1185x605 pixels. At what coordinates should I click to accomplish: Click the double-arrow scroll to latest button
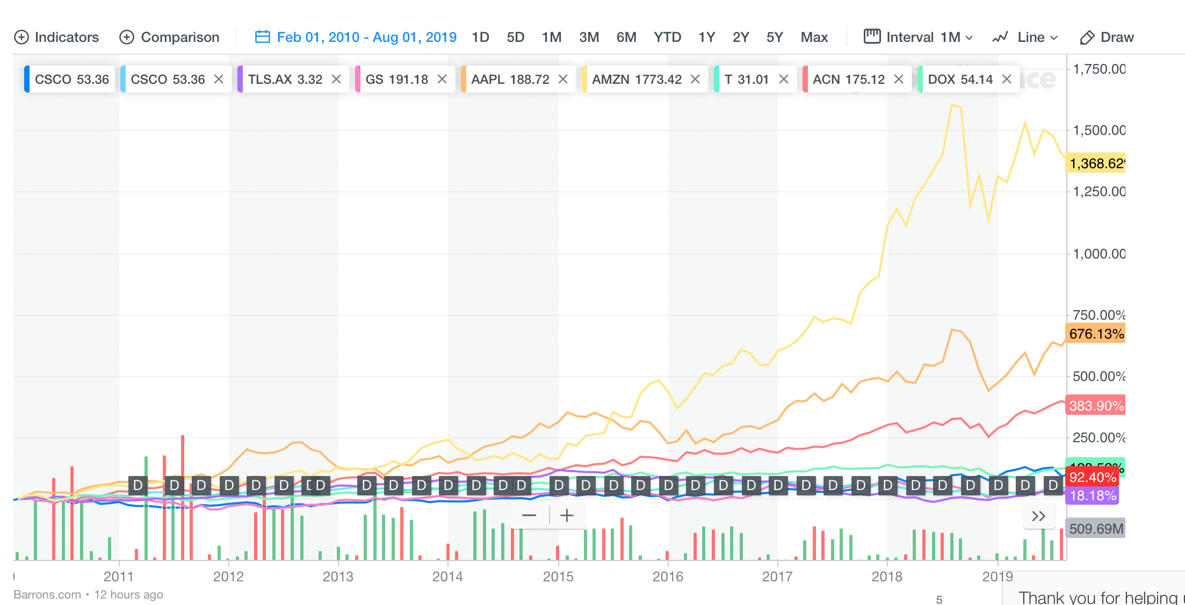coord(1039,516)
